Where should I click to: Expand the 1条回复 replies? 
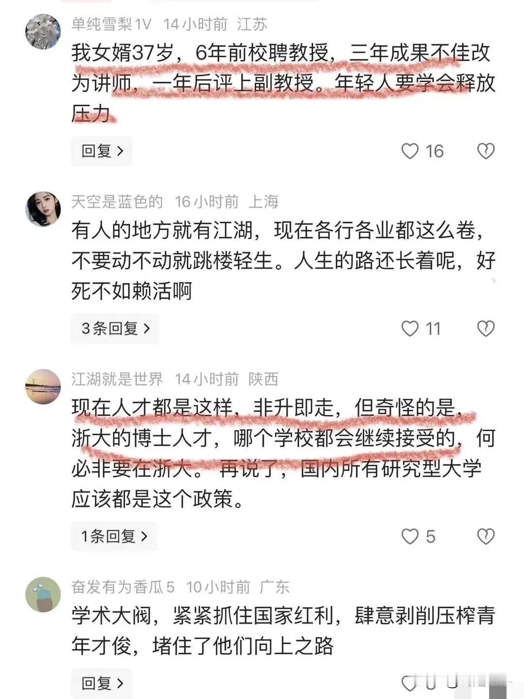[114, 536]
